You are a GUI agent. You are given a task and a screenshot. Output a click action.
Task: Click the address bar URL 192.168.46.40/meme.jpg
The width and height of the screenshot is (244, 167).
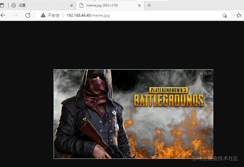(88, 15)
